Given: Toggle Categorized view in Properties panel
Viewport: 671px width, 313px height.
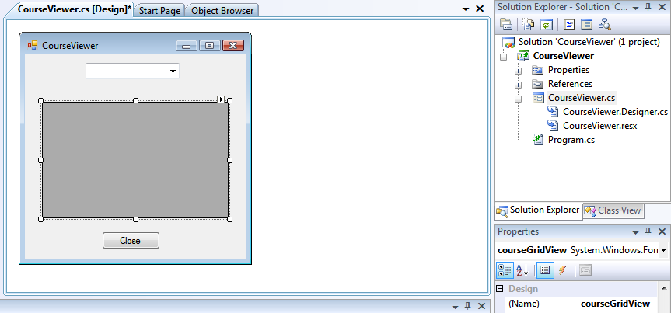Looking at the screenshot, I should click(x=505, y=270).
